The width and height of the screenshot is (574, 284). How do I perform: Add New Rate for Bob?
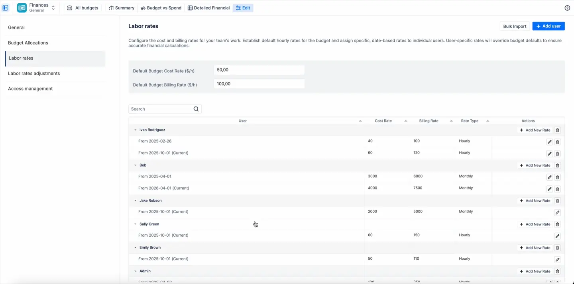(535, 165)
